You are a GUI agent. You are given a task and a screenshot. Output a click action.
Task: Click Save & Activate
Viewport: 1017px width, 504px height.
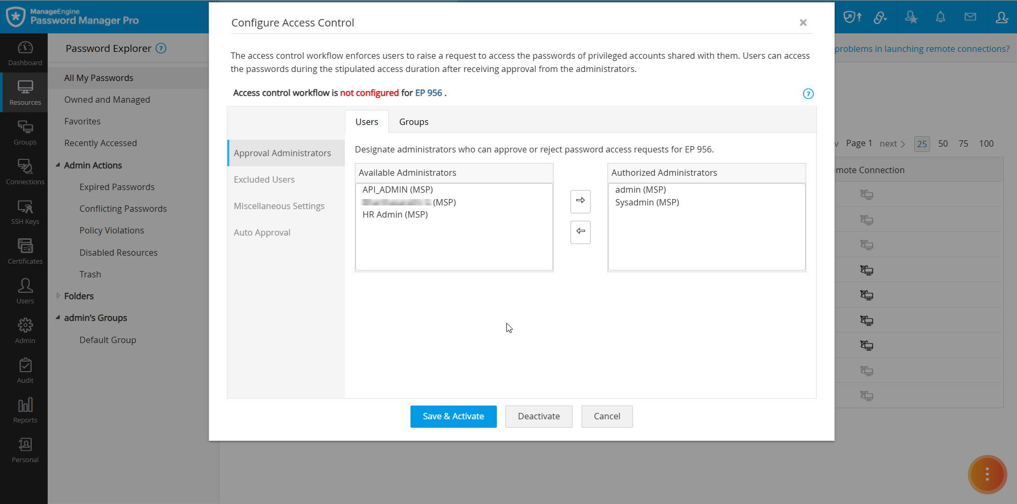453,416
